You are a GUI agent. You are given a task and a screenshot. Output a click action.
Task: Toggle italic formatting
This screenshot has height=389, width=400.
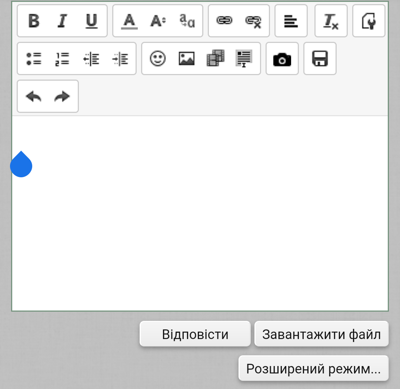[62, 21]
